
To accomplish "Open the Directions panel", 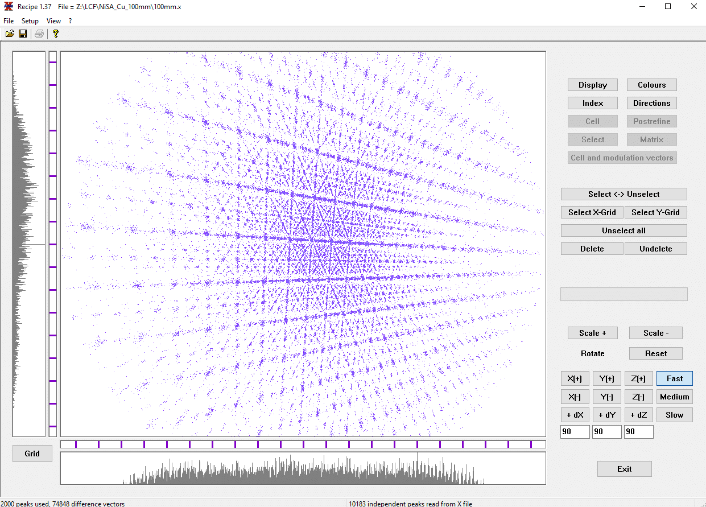I will (x=651, y=102).
